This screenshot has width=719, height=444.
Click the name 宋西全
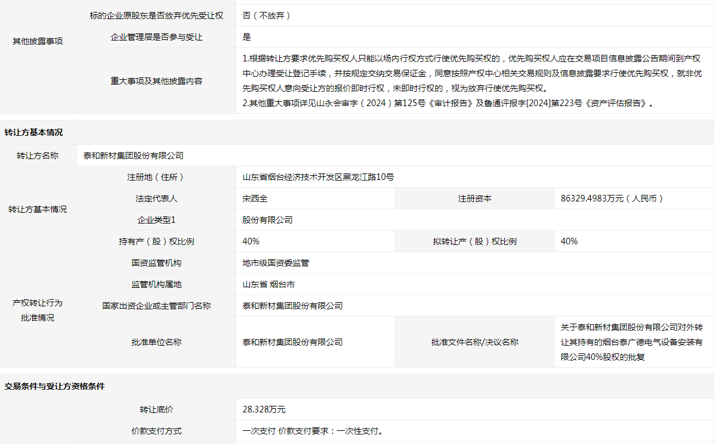pyautogui.click(x=255, y=198)
